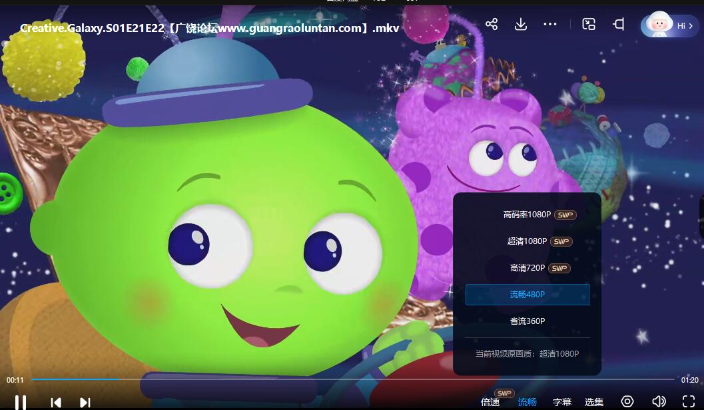This screenshot has height=410, width=704.
Task: Click the SVIP badge beside 高码率1080P
Action: coord(565,215)
